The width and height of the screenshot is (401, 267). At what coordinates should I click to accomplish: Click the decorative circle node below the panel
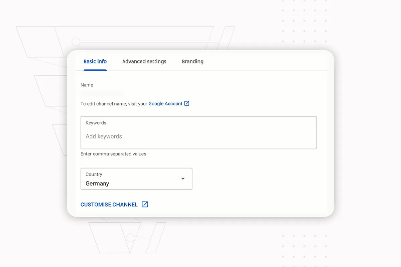pos(131,238)
